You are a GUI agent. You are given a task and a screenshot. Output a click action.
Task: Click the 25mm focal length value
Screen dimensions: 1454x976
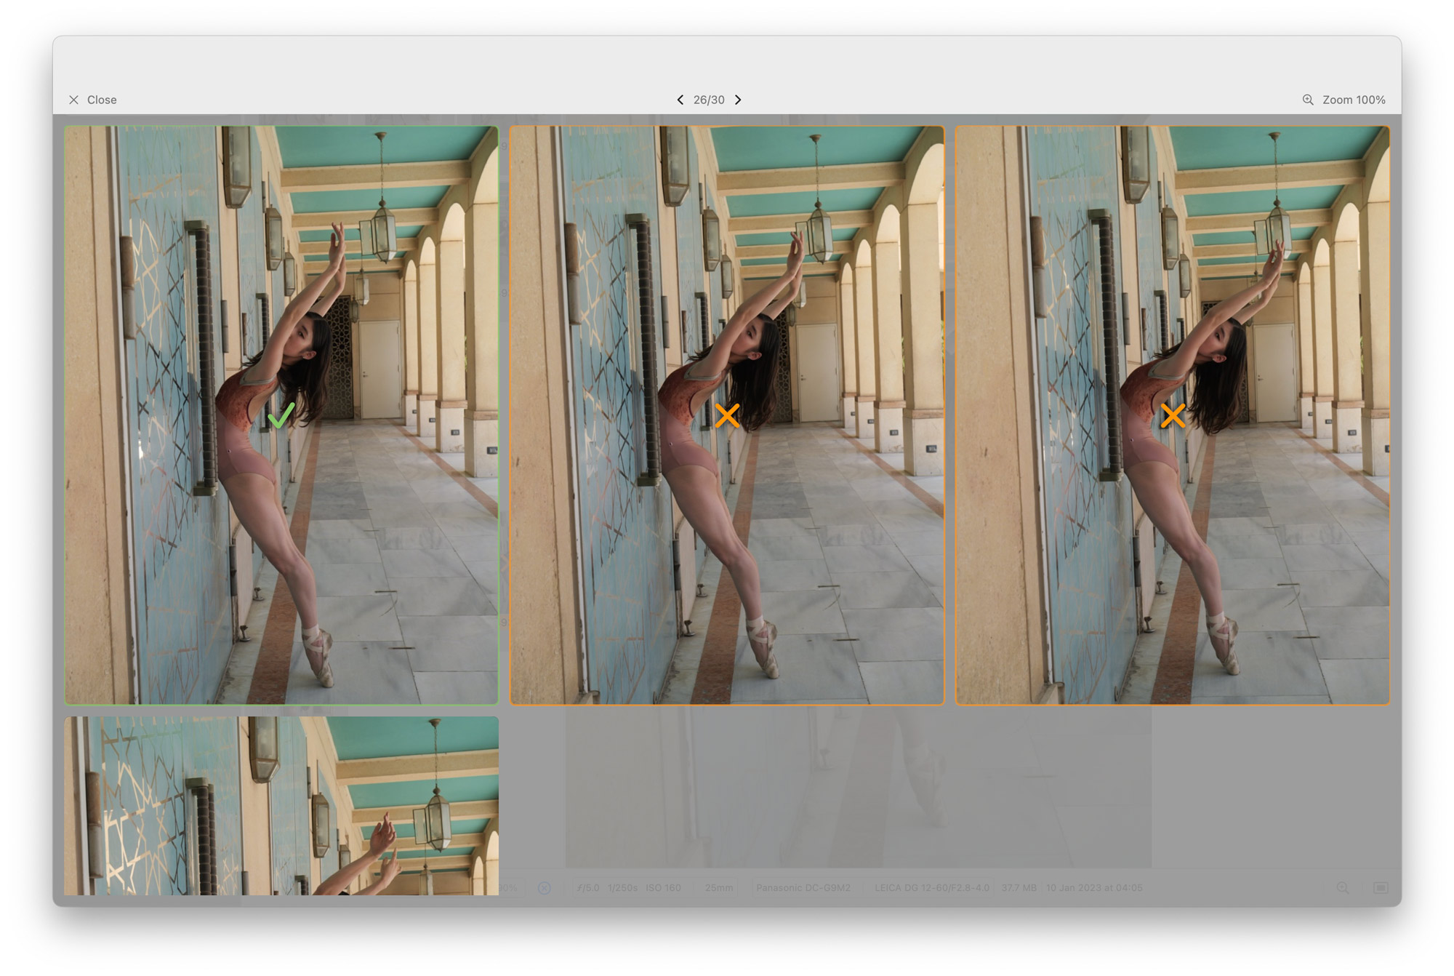coord(718,888)
